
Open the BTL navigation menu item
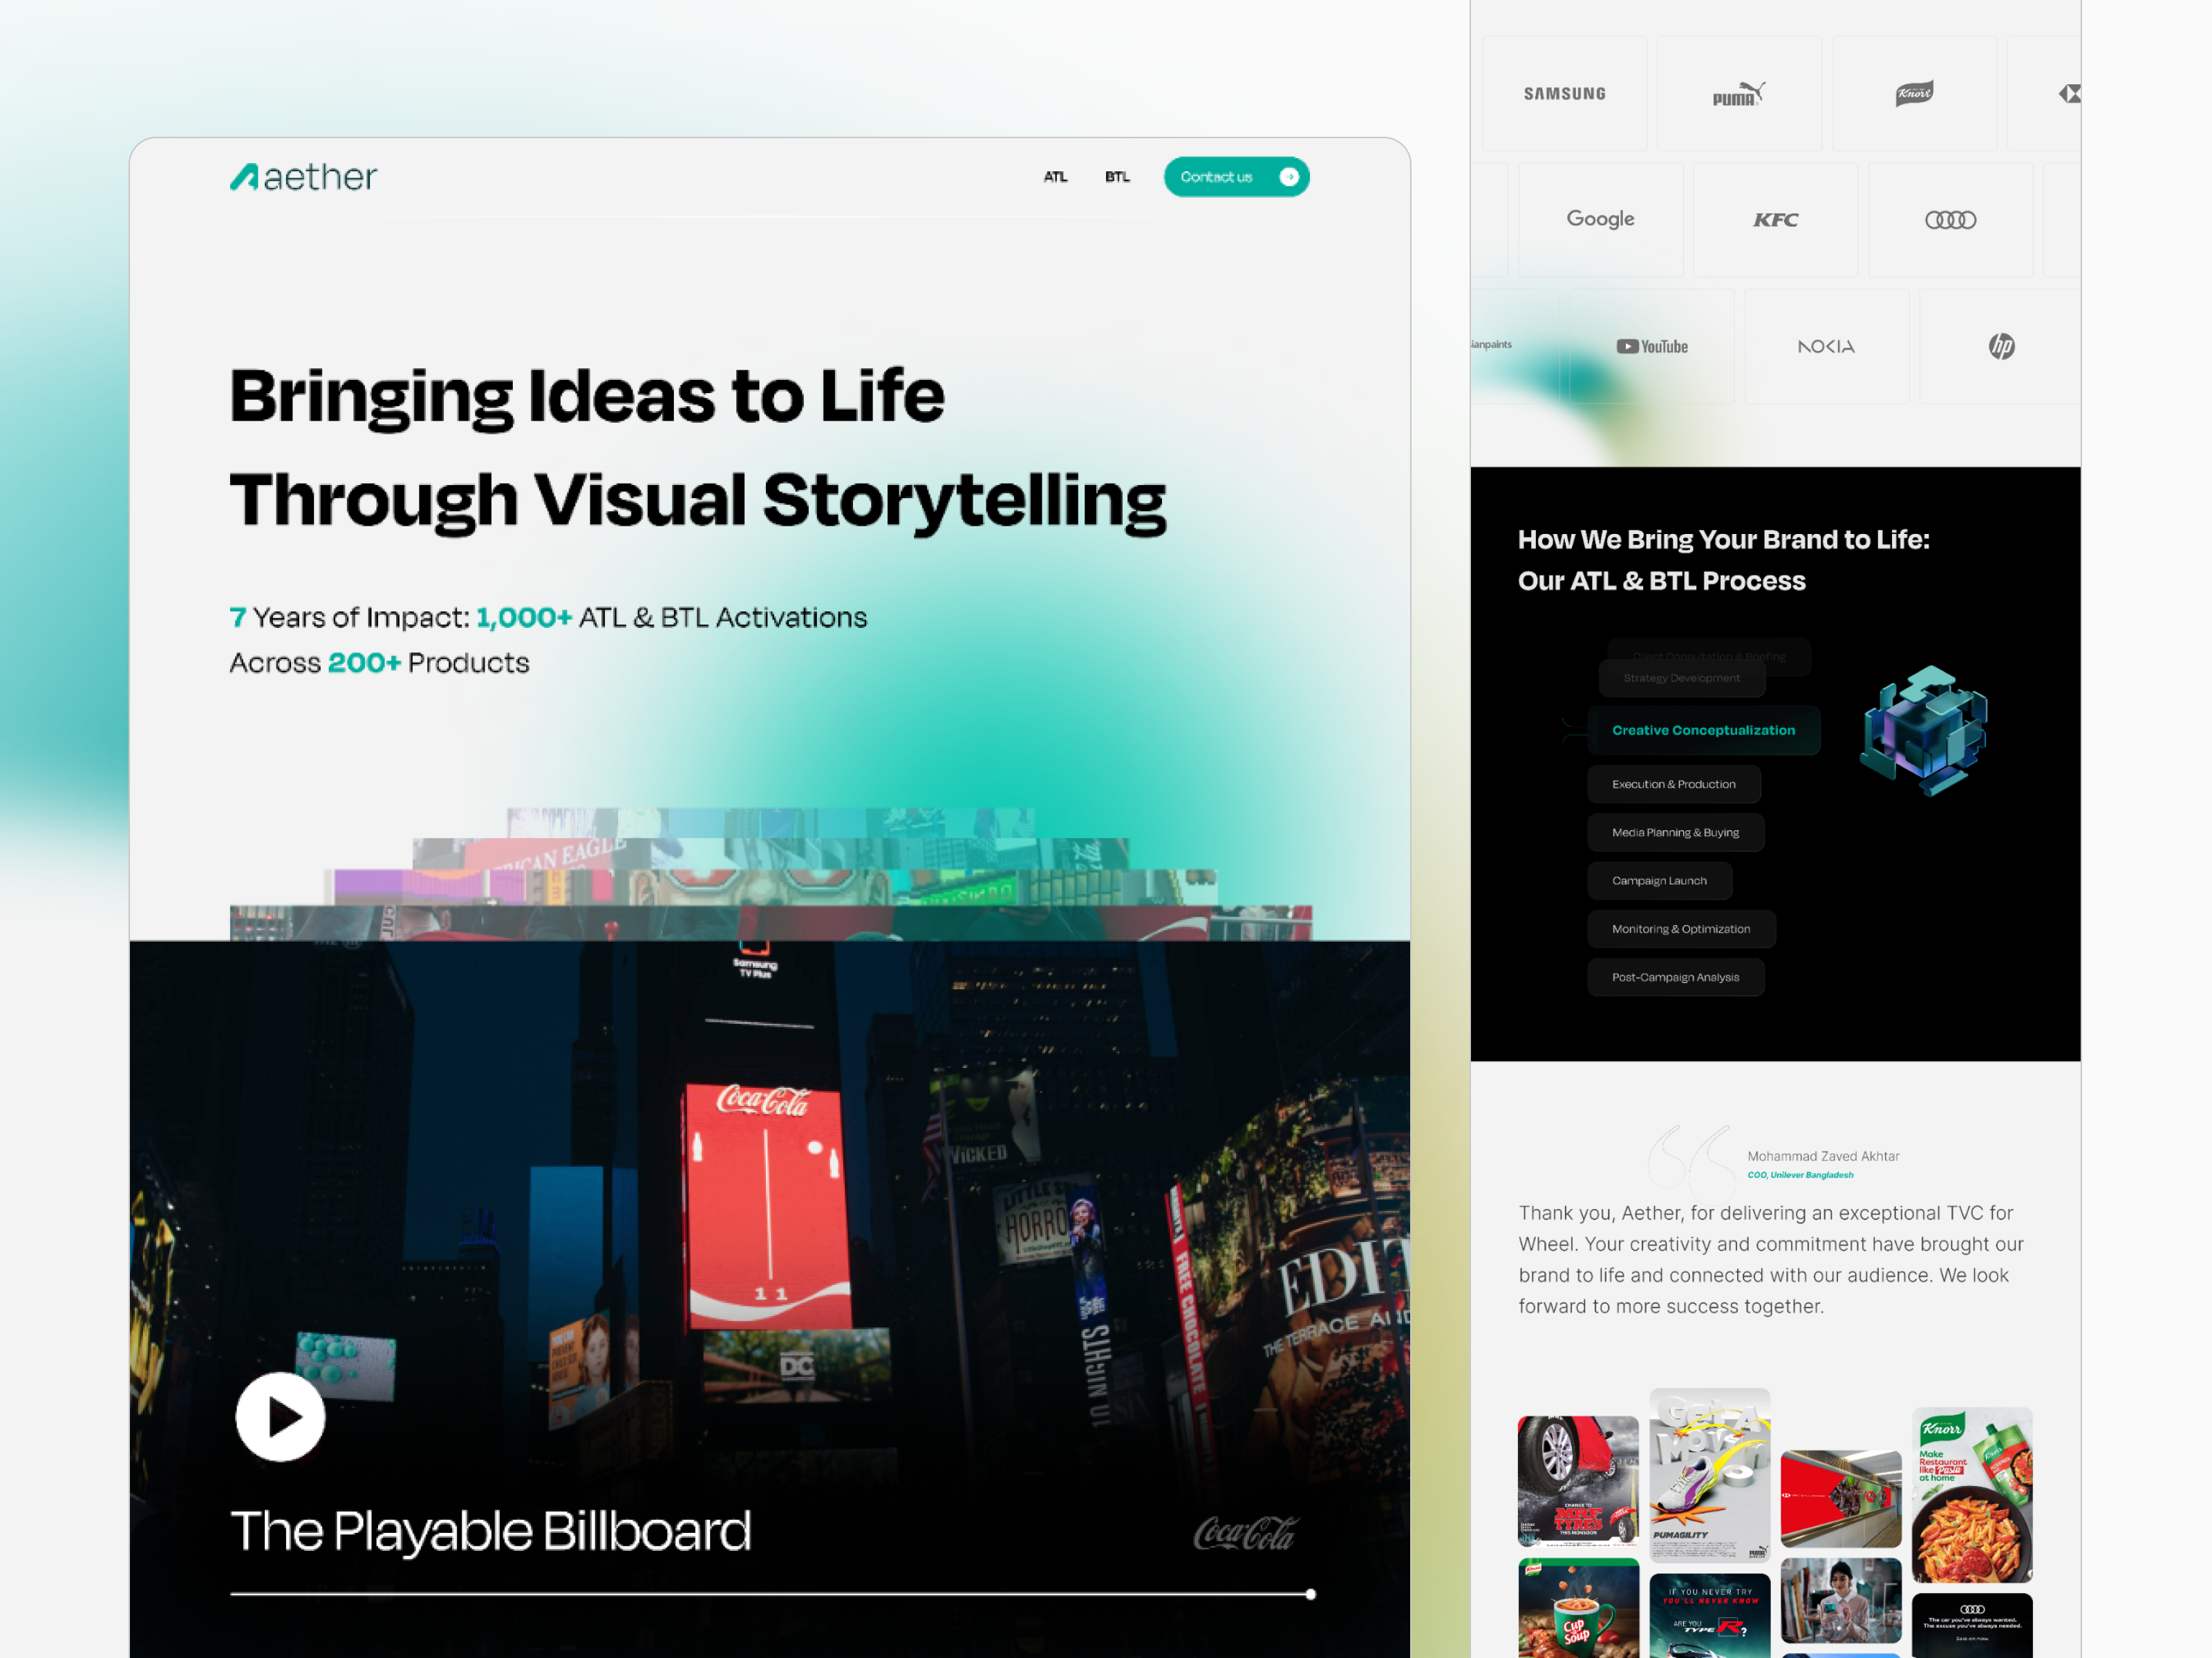pyautogui.click(x=1117, y=177)
